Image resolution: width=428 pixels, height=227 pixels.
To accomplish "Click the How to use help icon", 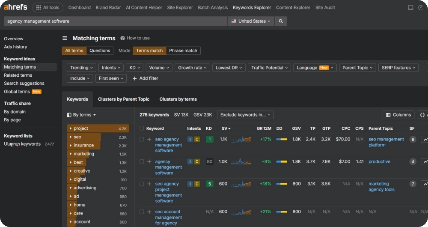I will (x=122, y=38).
